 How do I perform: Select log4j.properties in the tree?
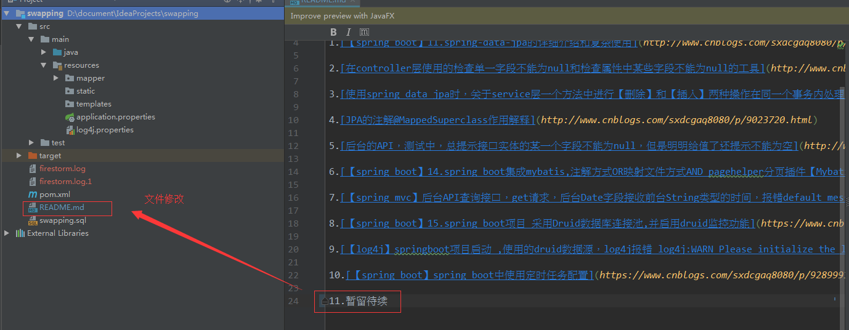[x=105, y=130]
